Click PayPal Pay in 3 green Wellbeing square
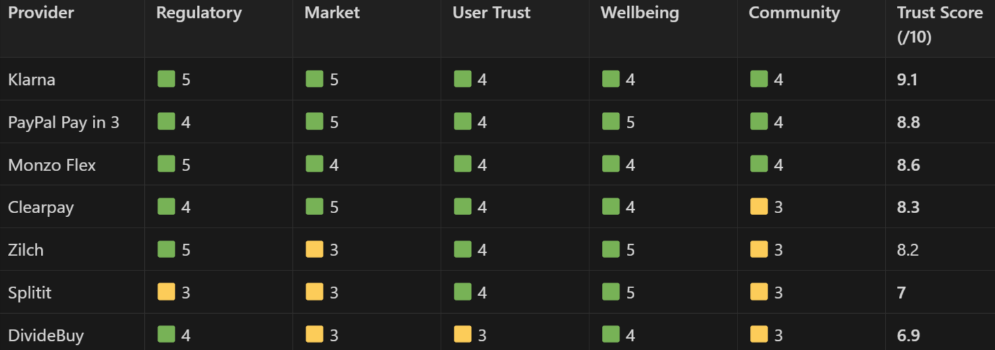This screenshot has height=350, width=995. click(x=610, y=122)
